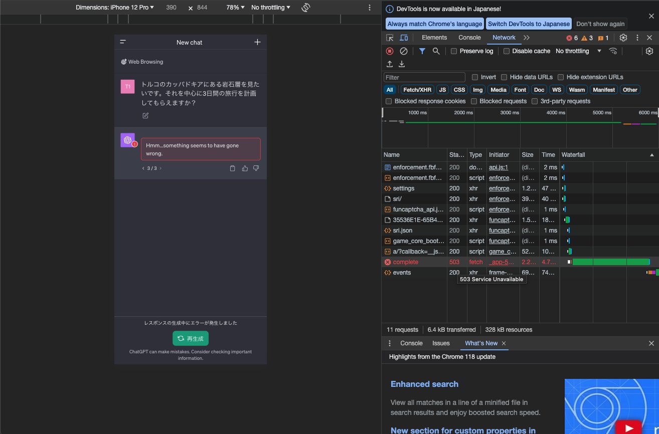Import HAR file with upload icon
Image resolution: width=659 pixels, height=434 pixels.
[x=390, y=64]
